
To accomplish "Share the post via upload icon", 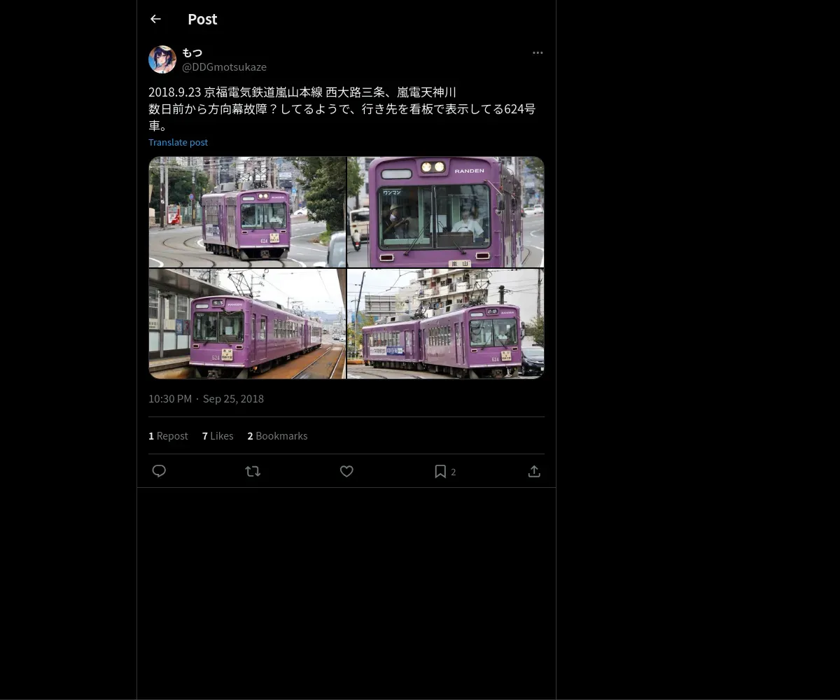I will 534,471.
